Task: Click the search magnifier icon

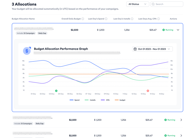Action: pyautogui.click(x=153, y=4)
